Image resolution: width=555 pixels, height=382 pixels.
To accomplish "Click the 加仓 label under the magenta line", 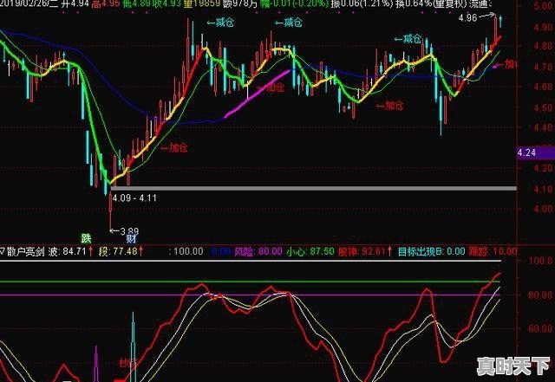I will tap(271, 87).
